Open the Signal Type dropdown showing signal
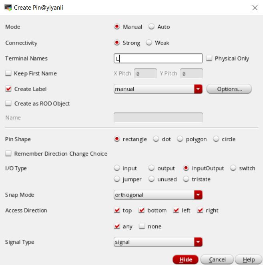This screenshot has width=263, height=265. 158,242
